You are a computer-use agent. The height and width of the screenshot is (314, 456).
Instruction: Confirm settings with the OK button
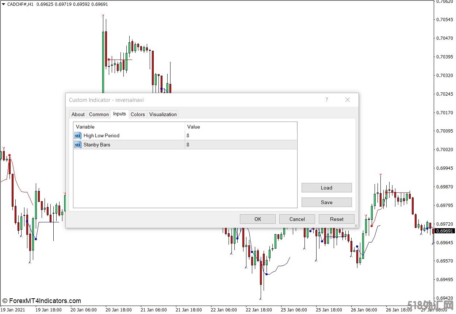[x=257, y=219]
